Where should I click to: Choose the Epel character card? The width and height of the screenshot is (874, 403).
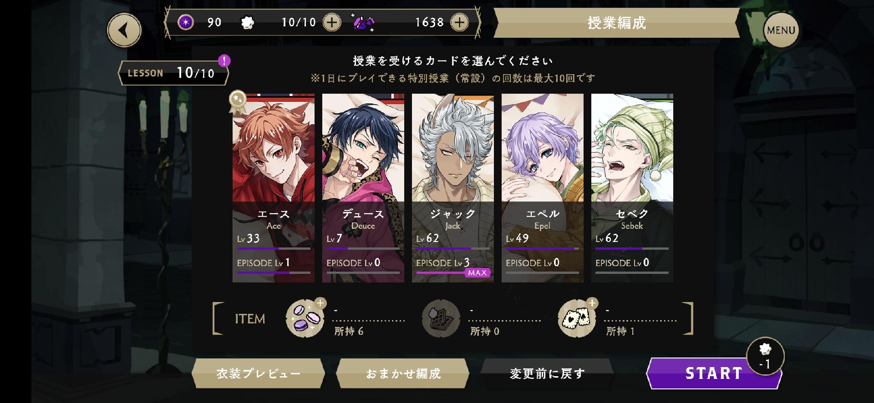[543, 188]
